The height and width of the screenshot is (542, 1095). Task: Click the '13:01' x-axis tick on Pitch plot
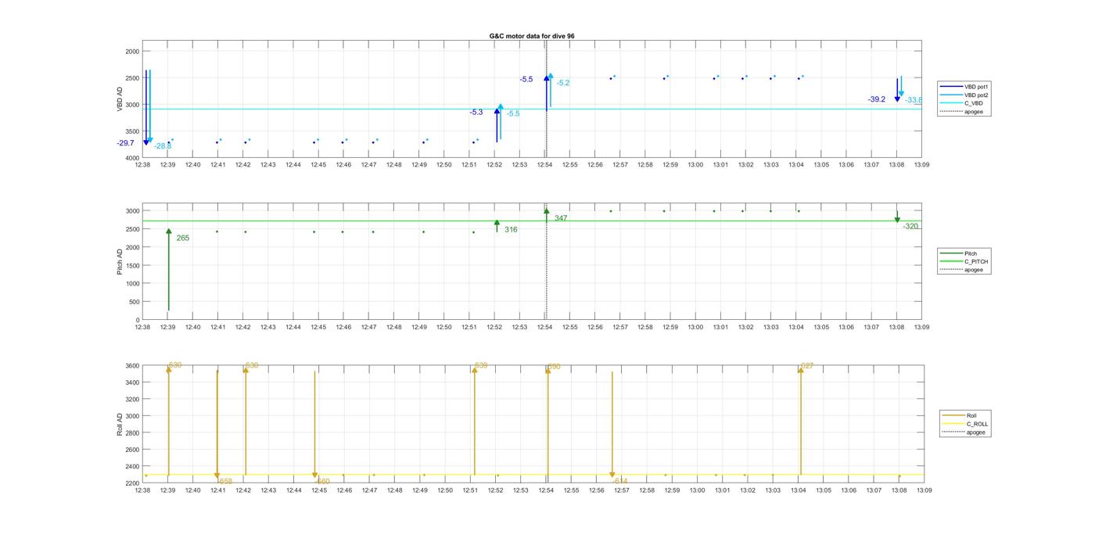(x=721, y=328)
